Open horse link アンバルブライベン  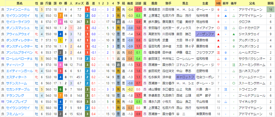[19, 53]
